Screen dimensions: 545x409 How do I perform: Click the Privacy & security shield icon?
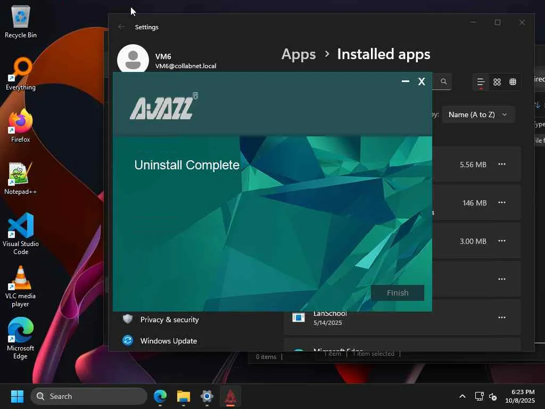tap(128, 319)
